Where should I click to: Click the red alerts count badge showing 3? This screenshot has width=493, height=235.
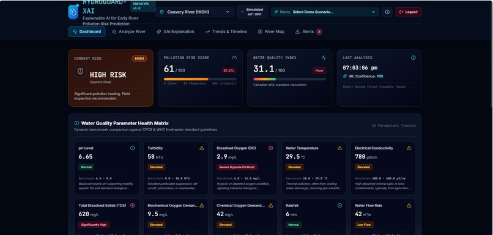click(x=319, y=32)
